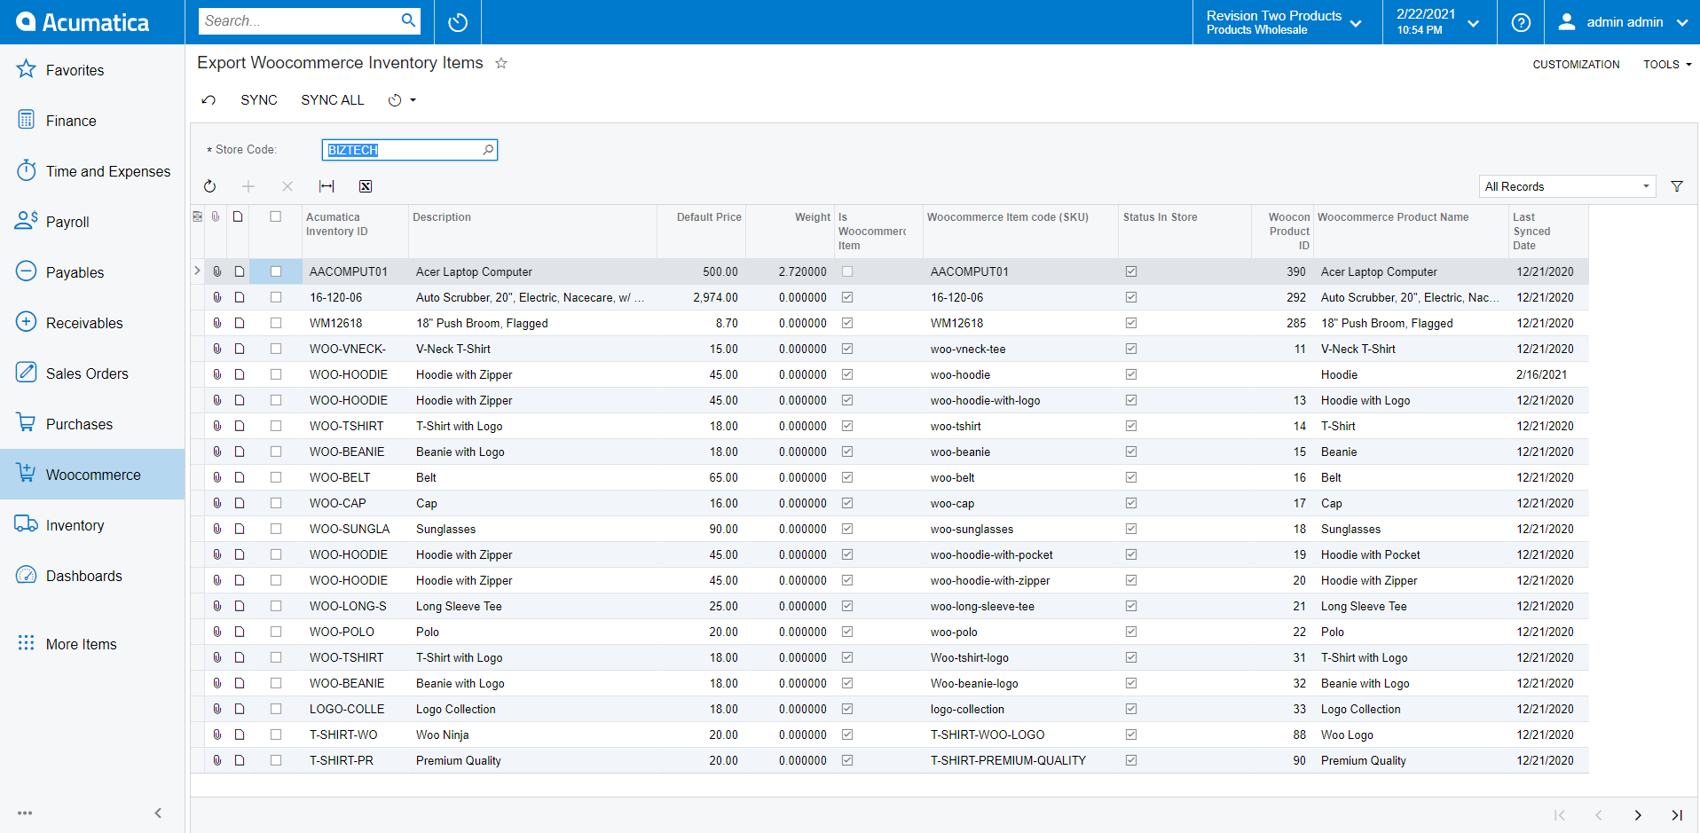Click the SYNC button
Viewport: 1700px width, 833px height.
(259, 100)
